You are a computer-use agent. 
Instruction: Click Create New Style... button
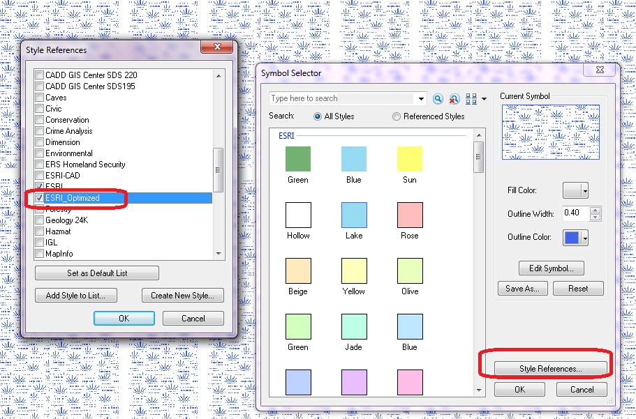[x=182, y=296]
